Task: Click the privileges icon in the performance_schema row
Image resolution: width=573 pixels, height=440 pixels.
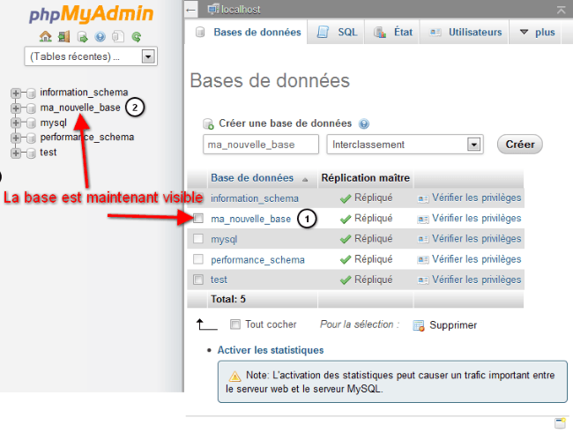Action: tap(423, 260)
